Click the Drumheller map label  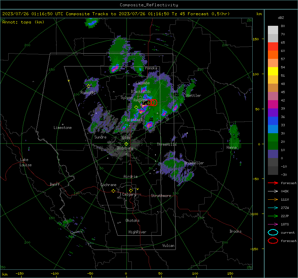[x=194, y=163]
